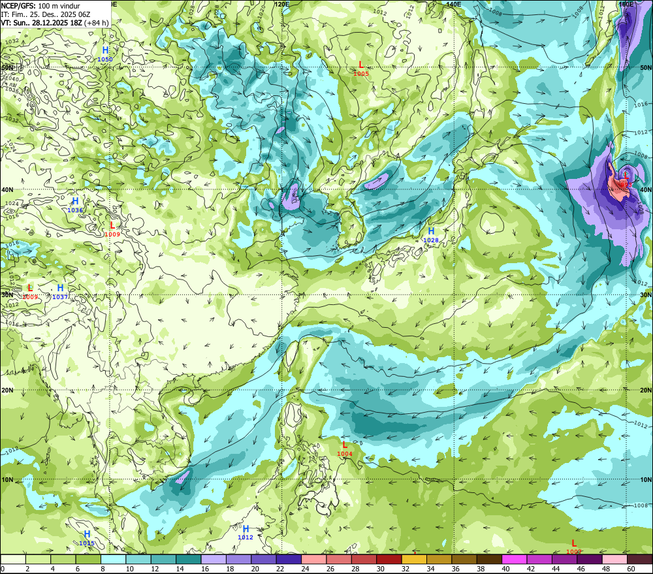
Task: Select the L 1007 low-pressure marker
Action: [x=574, y=547]
